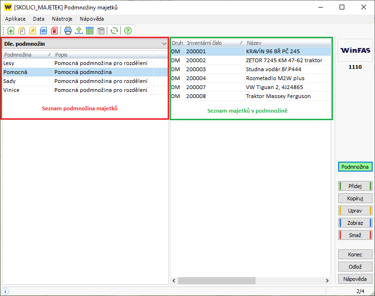The image size is (375, 296).
Task: Click the green Refresh toolbar icon
Action: point(114,31)
